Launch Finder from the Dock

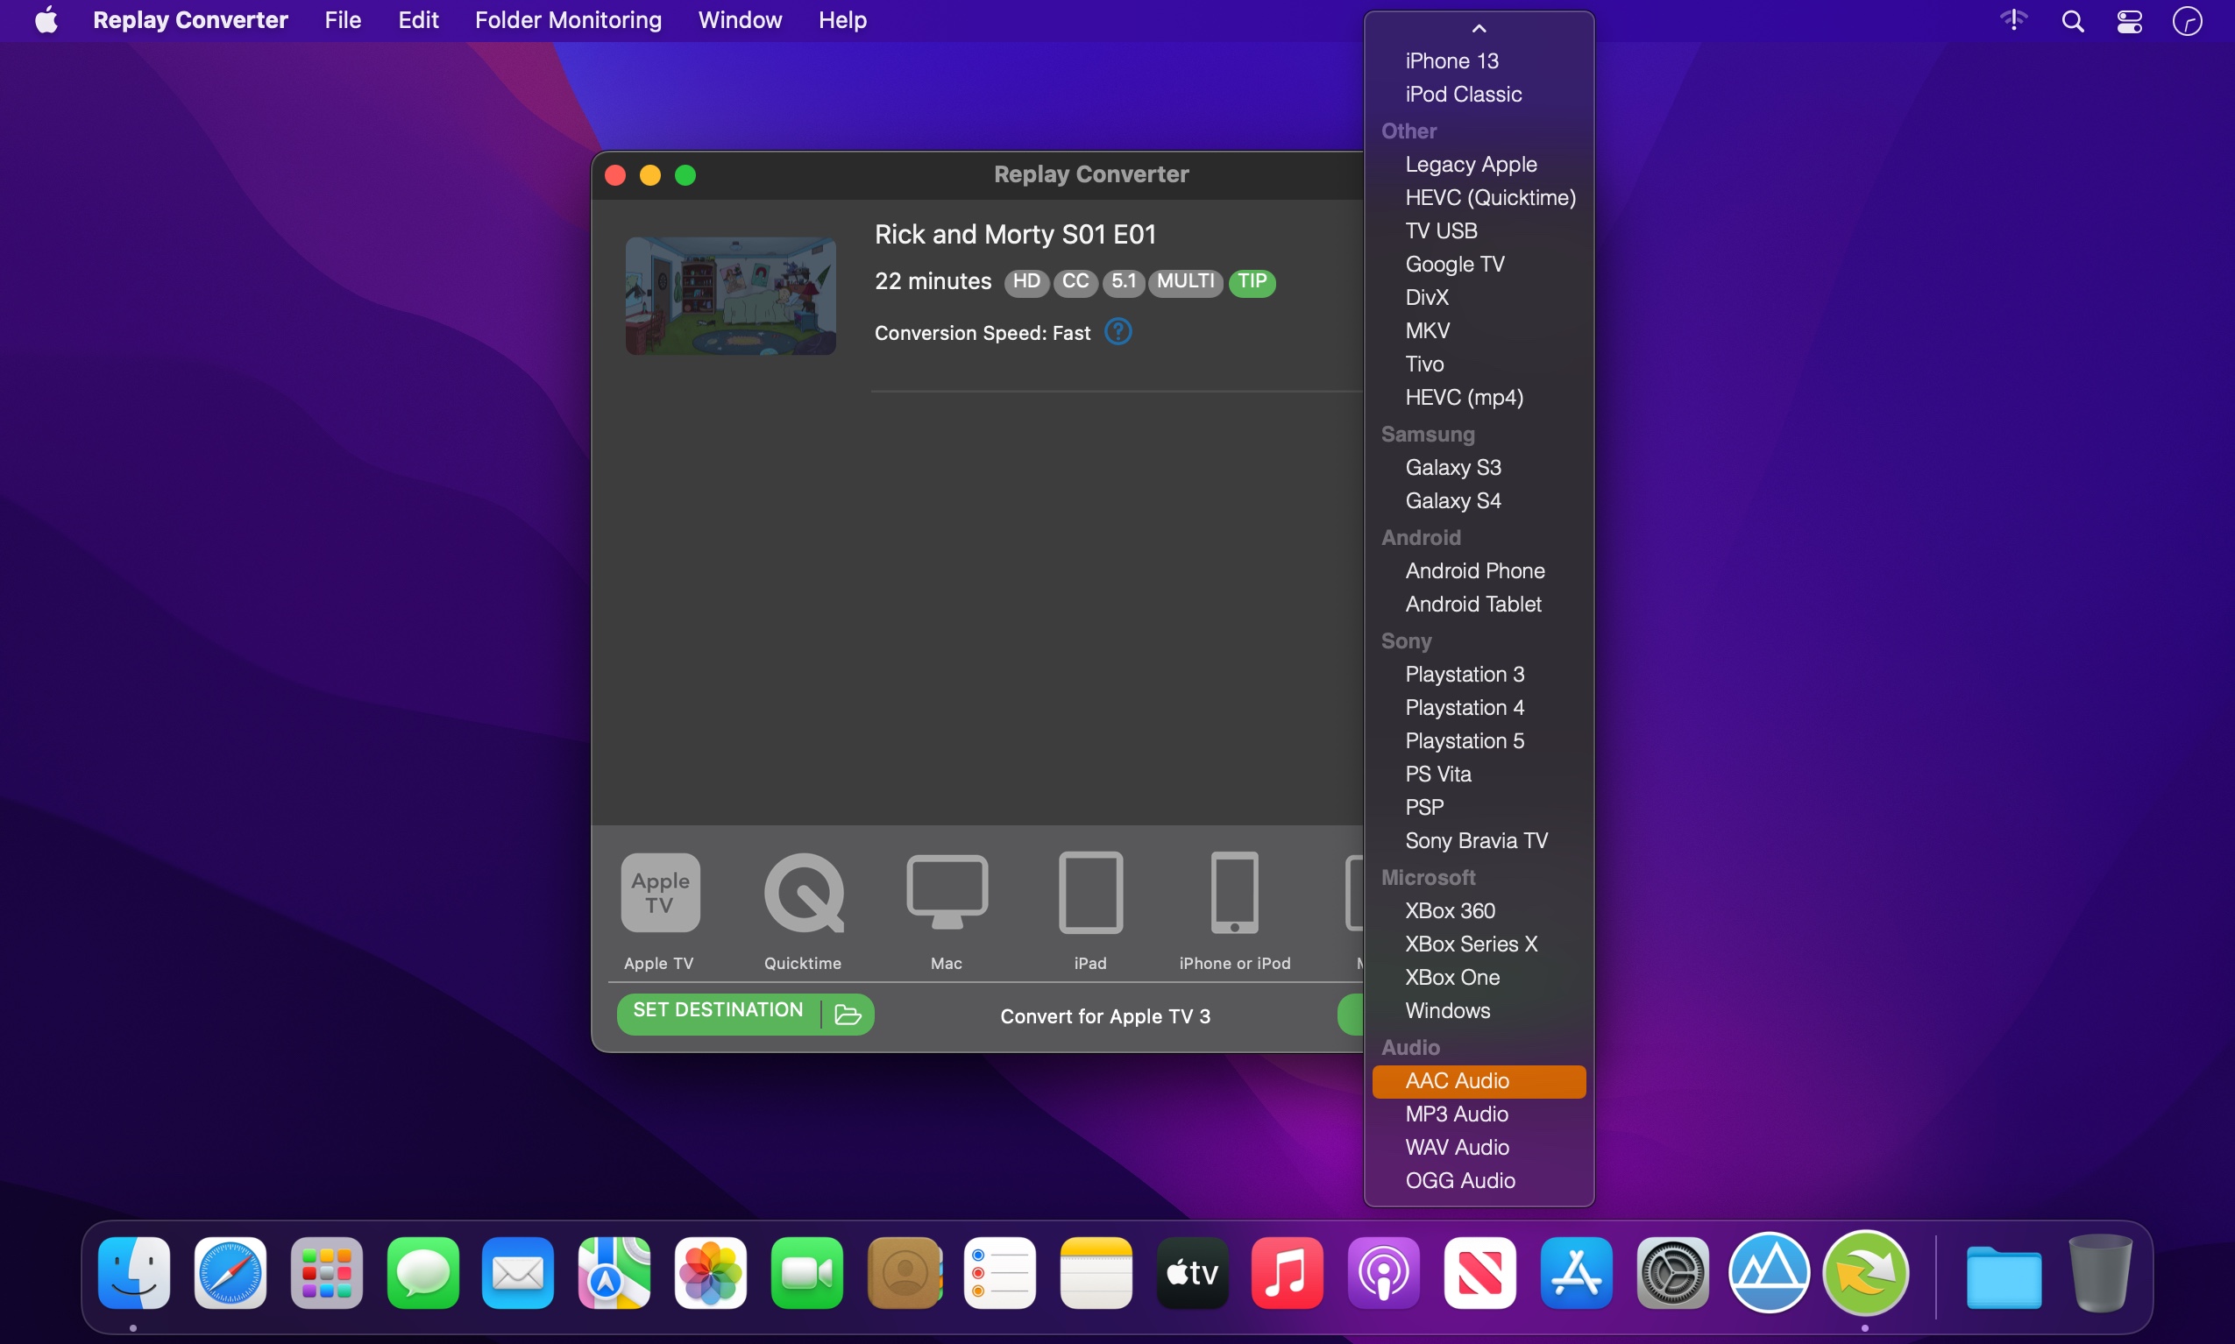pyautogui.click(x=134, y=1272)
